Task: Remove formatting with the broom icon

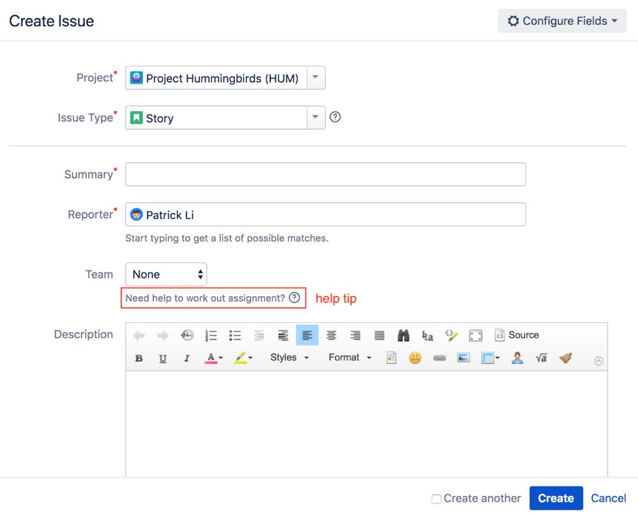Action: [x=565, y=358]
